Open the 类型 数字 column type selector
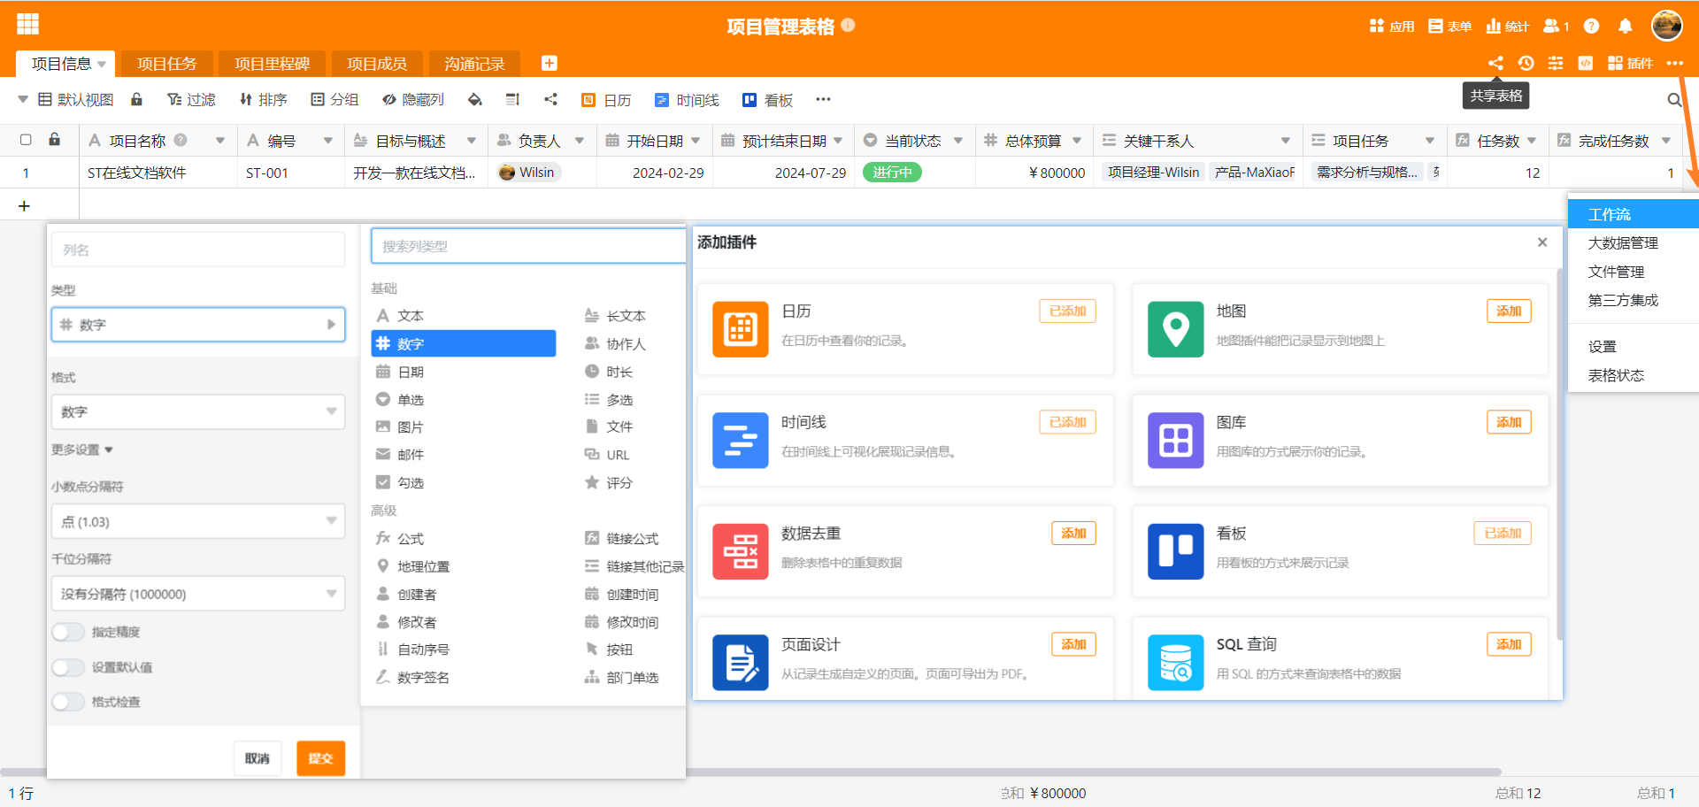The height and width of the screenshot is (807, 1699). (198, 325)
